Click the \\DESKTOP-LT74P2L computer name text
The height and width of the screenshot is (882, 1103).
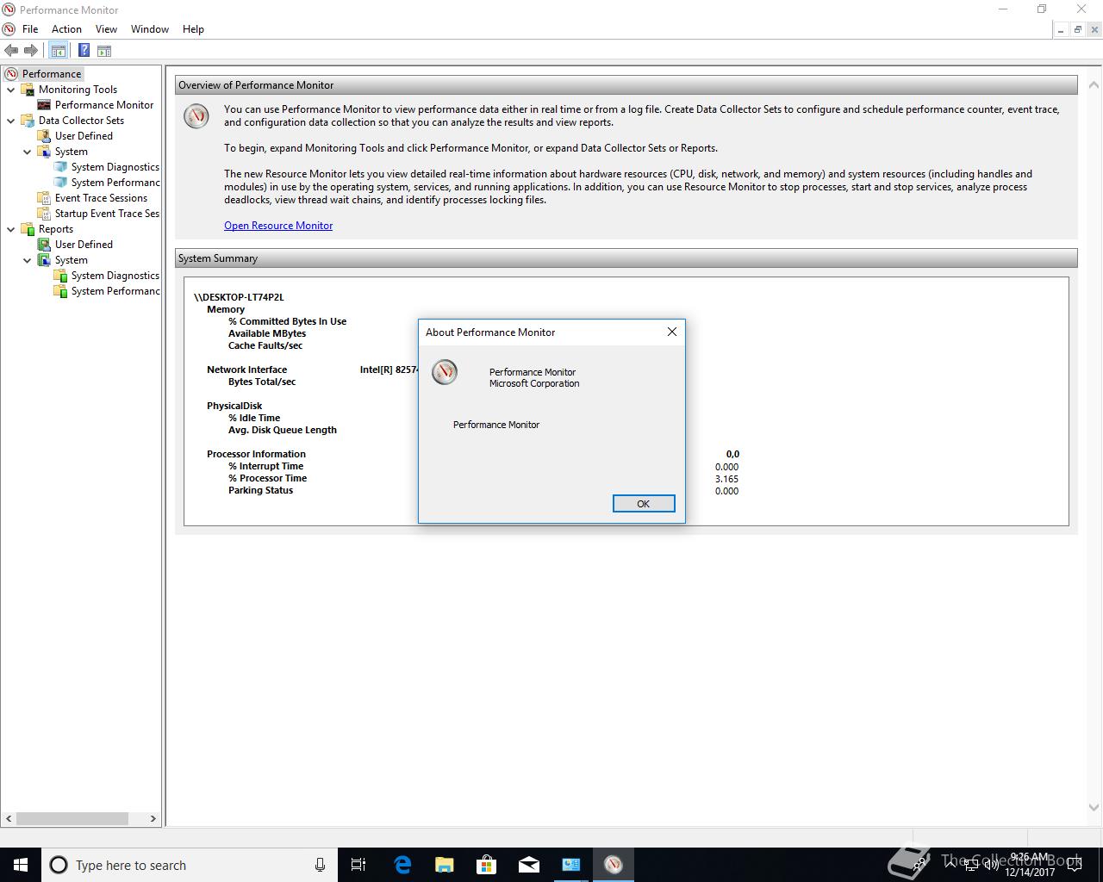tap(239, 297)
